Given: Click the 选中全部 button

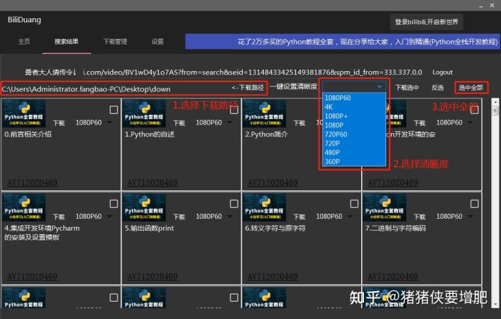Looking at the screenshot, I should coord(471,88).
